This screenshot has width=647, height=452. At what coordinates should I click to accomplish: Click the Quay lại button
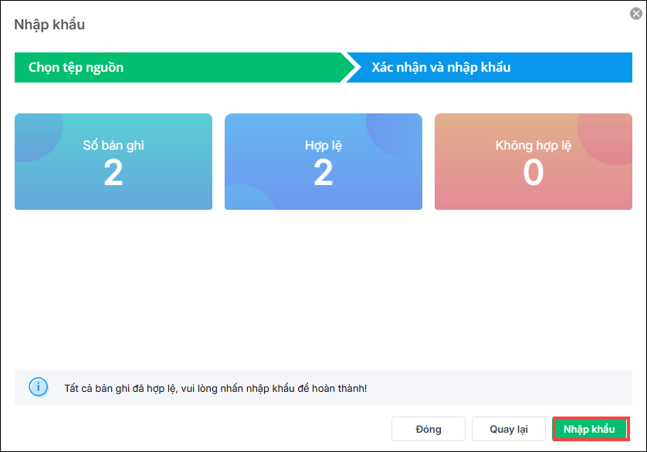pyautogui.click(x=508, y=429)
